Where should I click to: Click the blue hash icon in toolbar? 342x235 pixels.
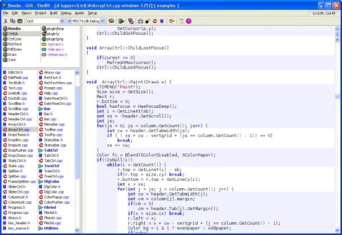(162, 21)
